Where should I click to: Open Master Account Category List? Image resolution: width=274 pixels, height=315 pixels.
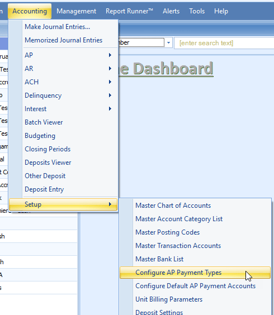click(x=195, y=219)
